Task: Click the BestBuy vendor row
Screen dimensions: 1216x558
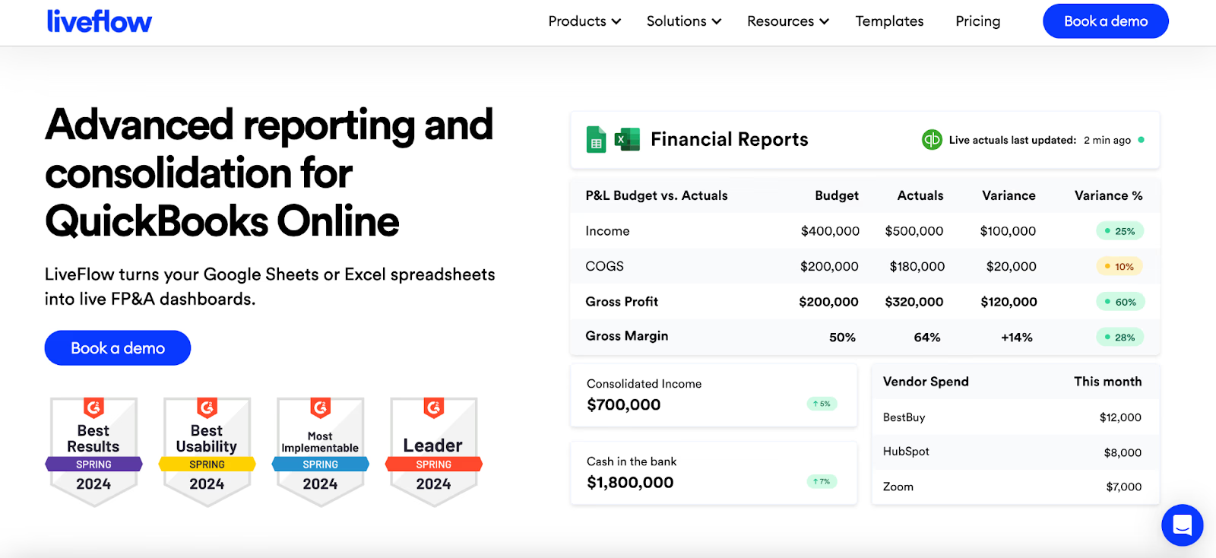Action: (1015, 417)
